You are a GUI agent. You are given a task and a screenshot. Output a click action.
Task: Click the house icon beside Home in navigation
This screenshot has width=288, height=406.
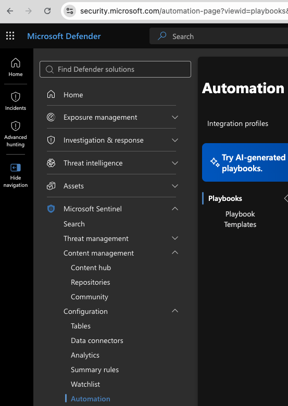coord(51,95)
